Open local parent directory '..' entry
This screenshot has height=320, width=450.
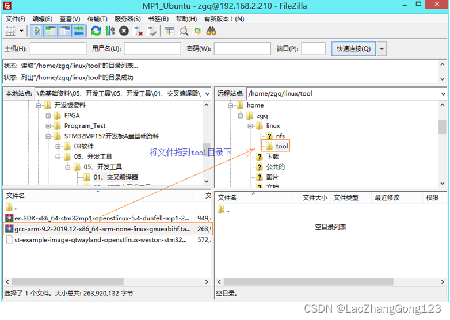pos(12,208)
